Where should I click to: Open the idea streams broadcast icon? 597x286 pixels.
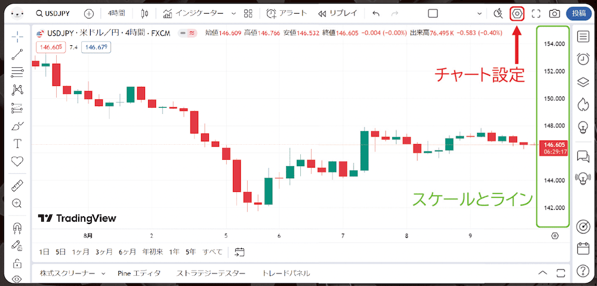coord(583,178)
